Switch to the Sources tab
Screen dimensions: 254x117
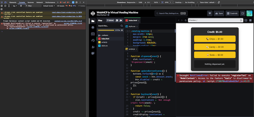[30, 3]
